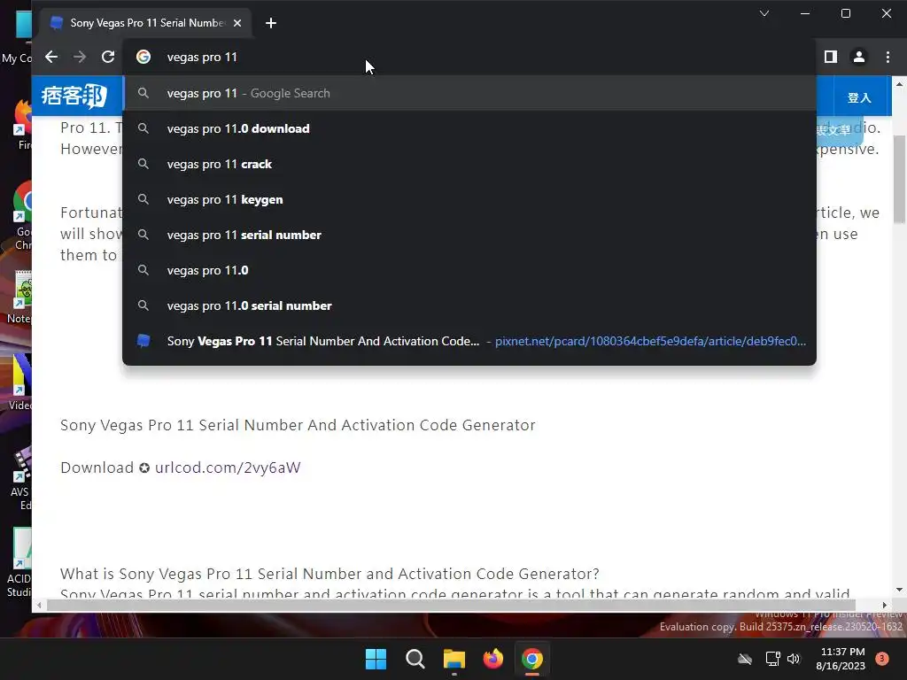907x680 pixels.
Task: Open the Chrome profile menu
Action: [859, 57]
